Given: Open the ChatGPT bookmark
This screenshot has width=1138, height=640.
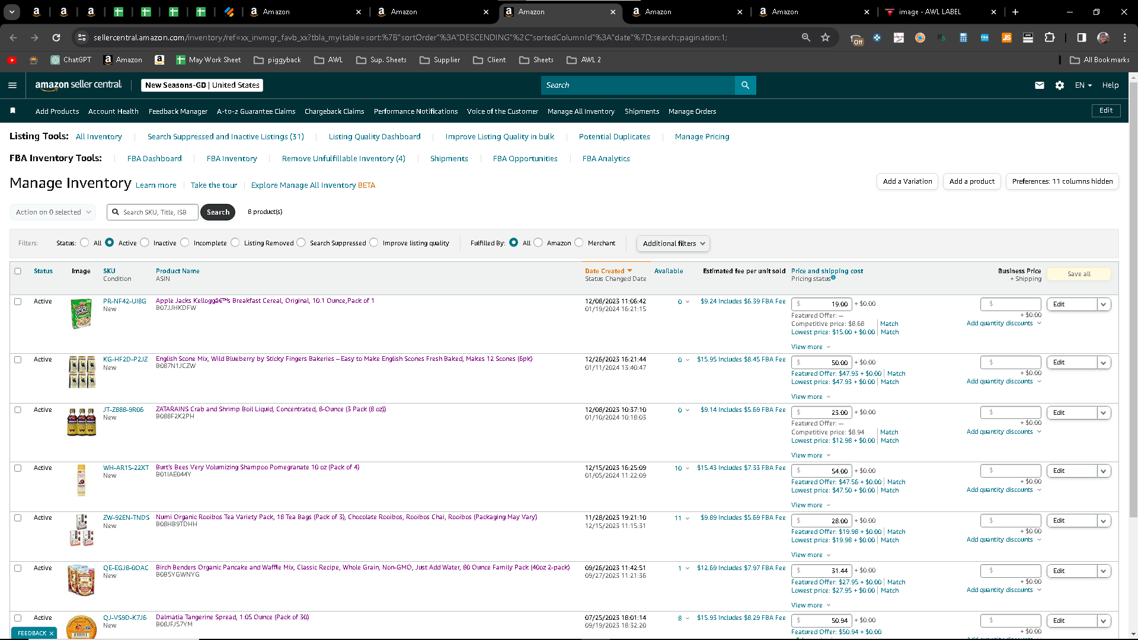Looking at the screenshot, I should pyautogui.click(x=71, y=60).
